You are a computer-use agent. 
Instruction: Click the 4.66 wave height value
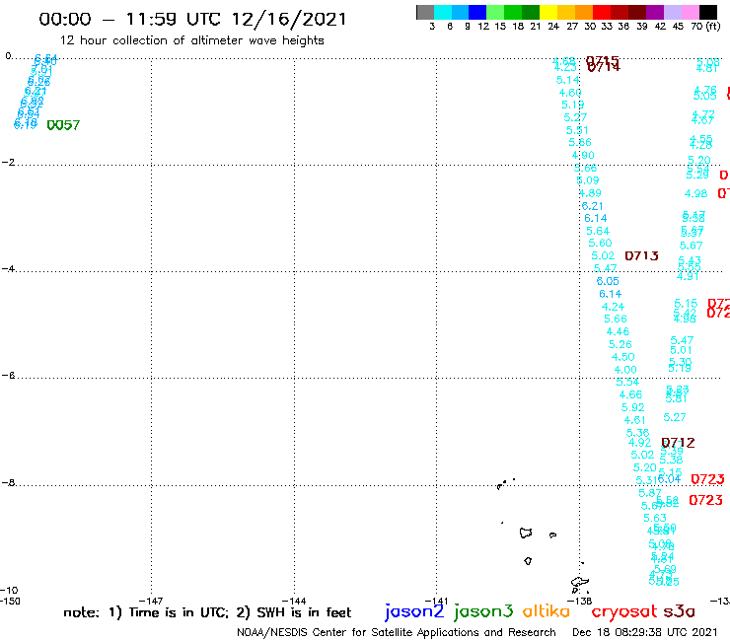click(x=630, y=394)
